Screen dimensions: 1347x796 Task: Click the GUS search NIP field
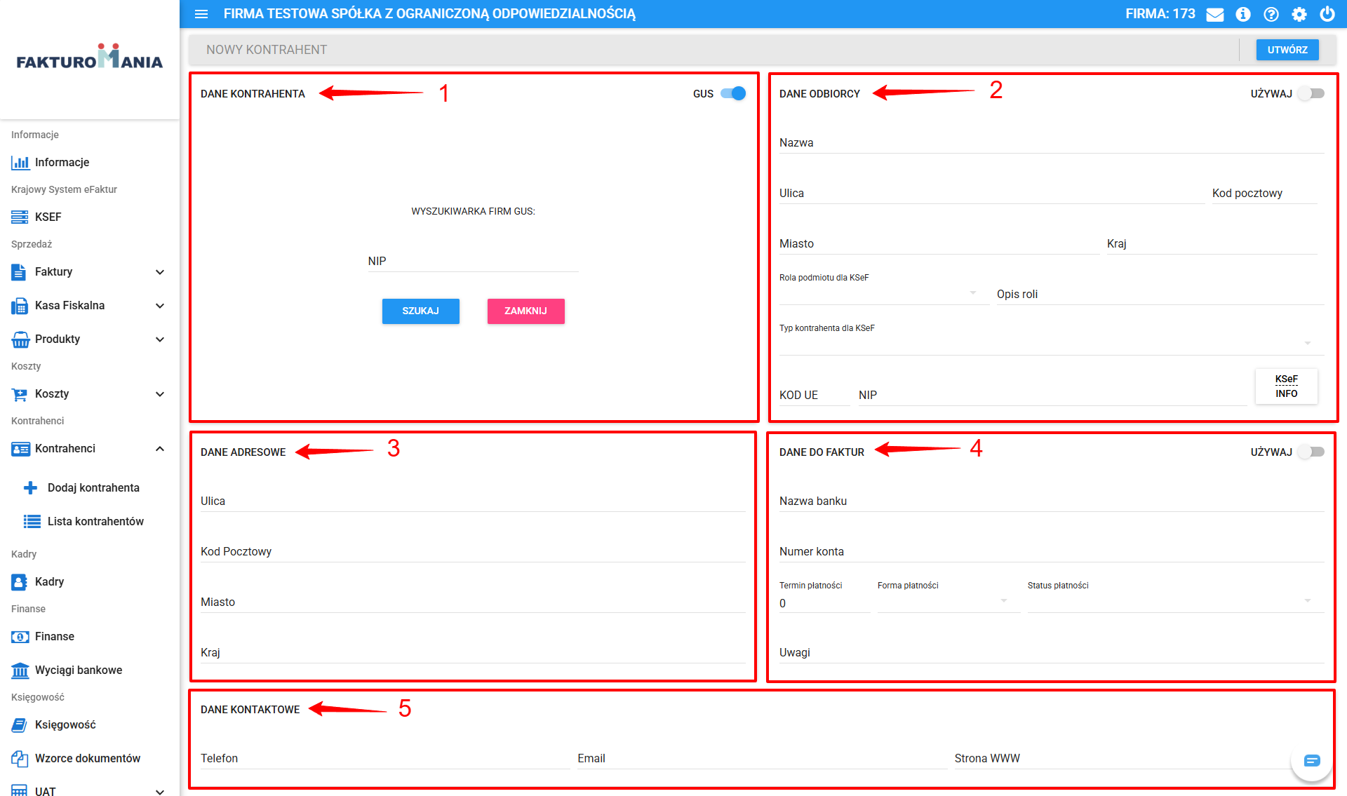coord(473,261)
